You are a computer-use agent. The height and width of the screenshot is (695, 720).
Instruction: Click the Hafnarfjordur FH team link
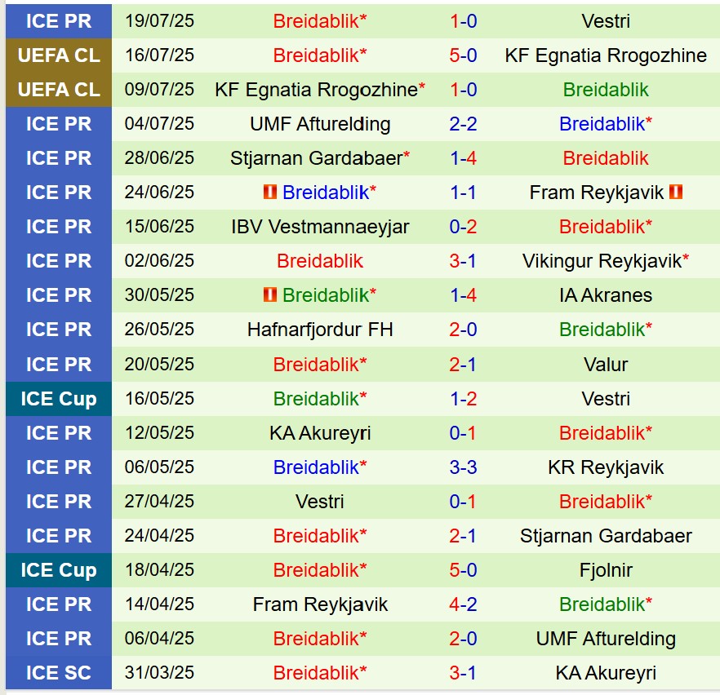[320, 330]
